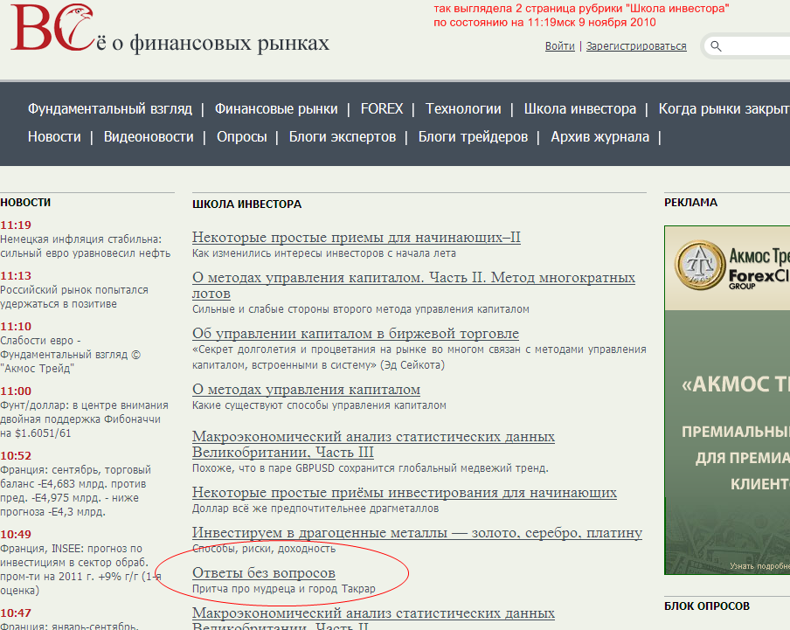Click the search magnifier icon
The image size is (790, 630).
(x=716, y=46)
